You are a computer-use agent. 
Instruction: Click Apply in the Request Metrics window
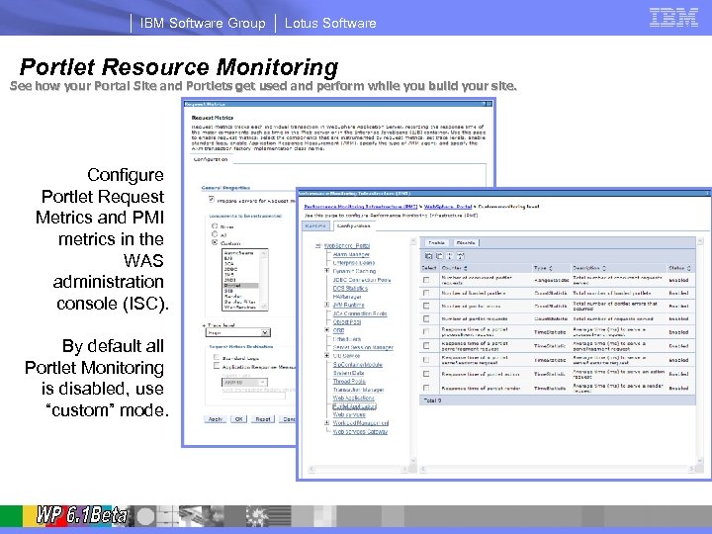(216, 419)
